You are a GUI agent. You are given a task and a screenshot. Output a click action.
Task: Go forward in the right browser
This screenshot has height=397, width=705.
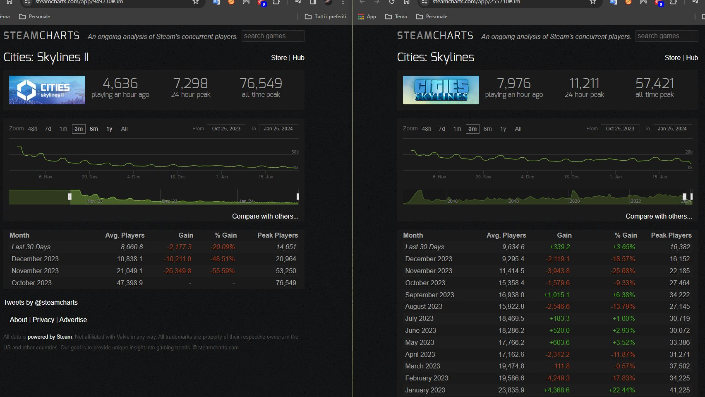click(x=377, y=2)
